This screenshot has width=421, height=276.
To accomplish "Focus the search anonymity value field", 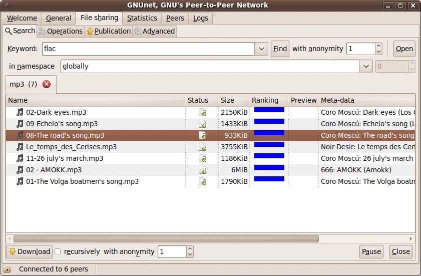I will [361, 49].
